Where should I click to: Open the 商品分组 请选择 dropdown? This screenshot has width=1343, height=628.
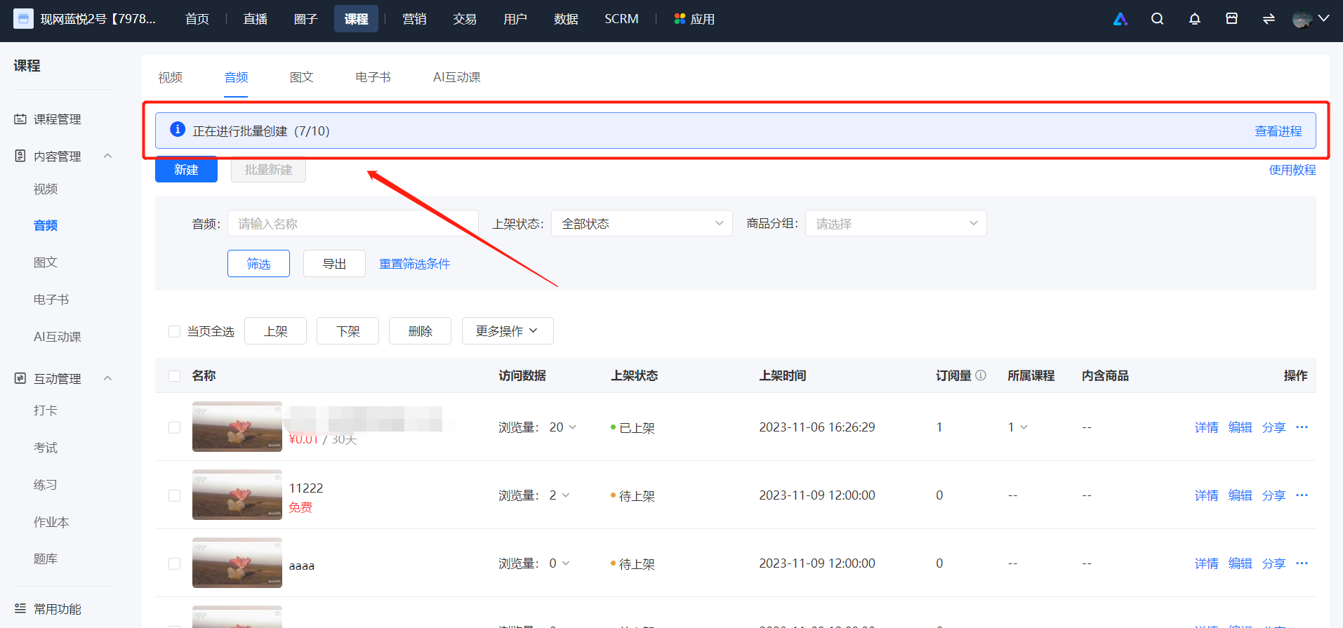coord(896,223)
